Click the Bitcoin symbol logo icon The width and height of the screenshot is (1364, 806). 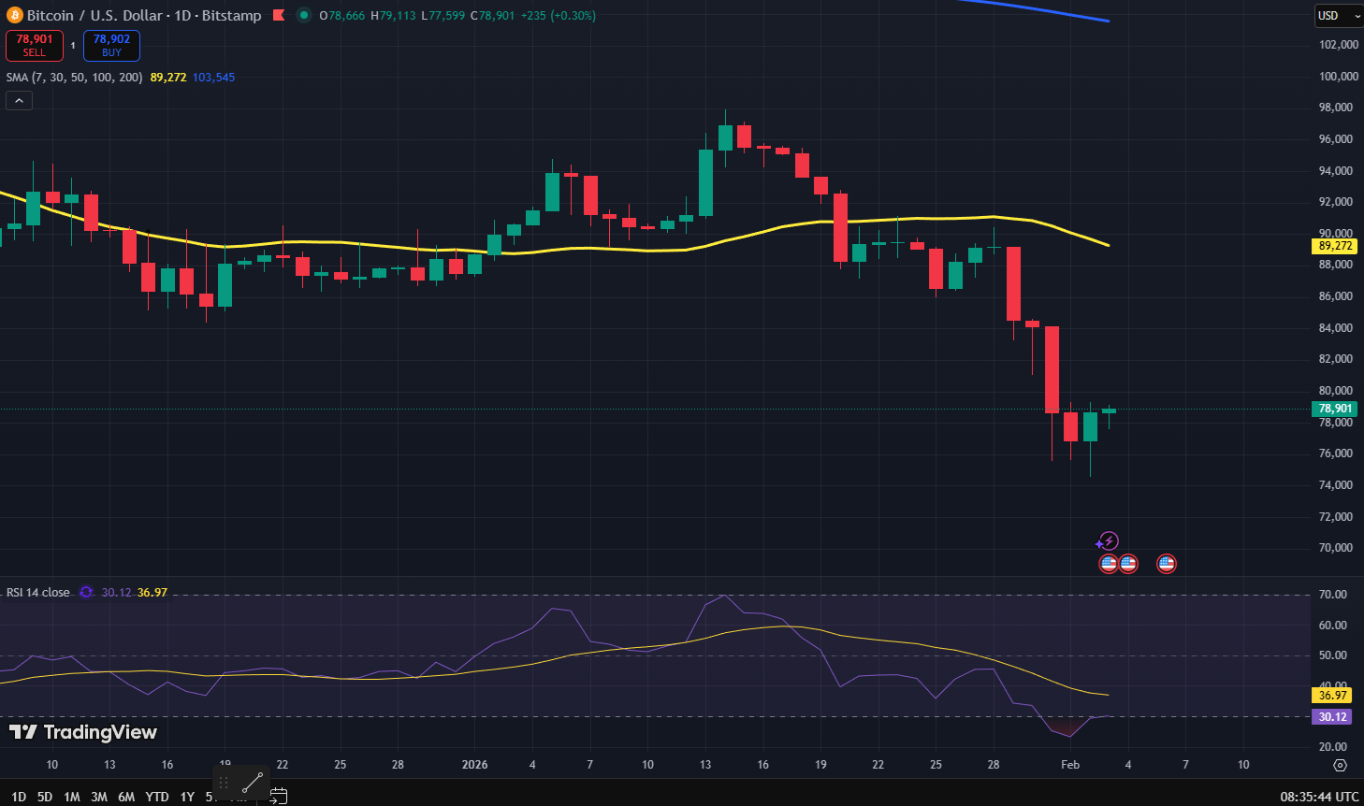point(14,15)
